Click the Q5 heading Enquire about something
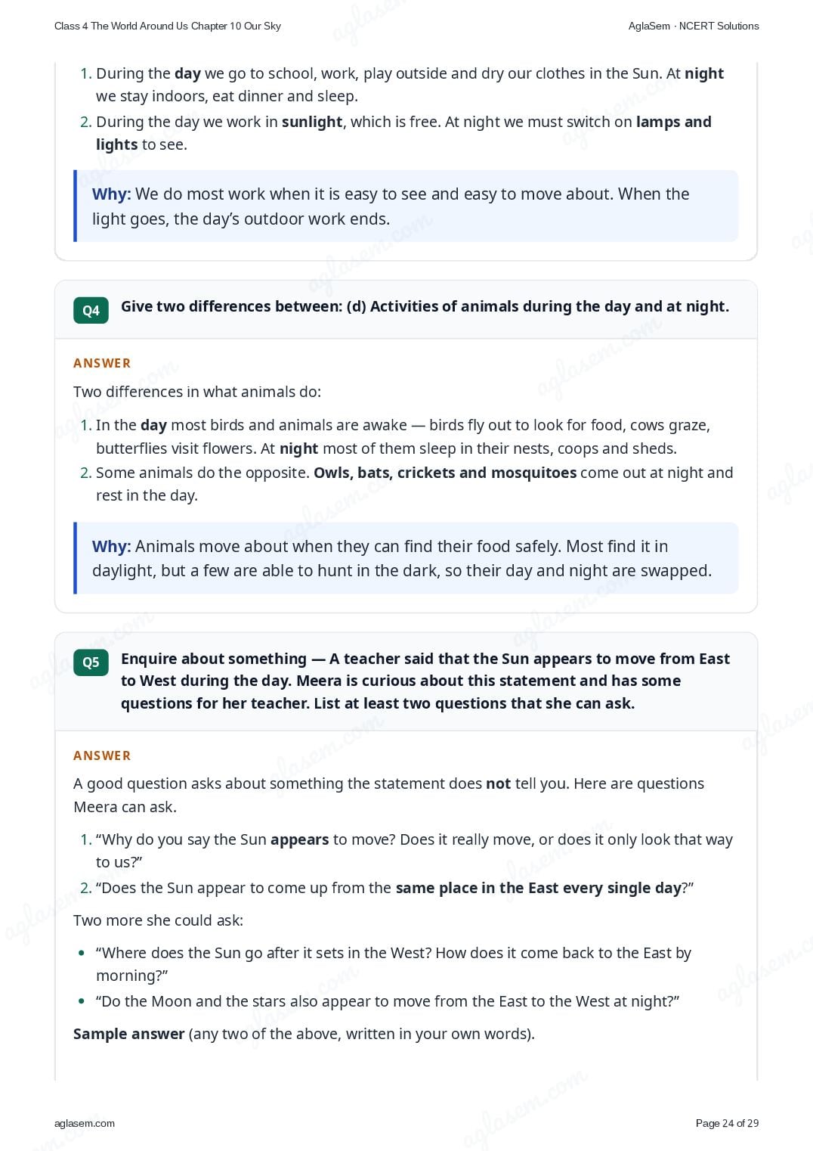The width and height of the screenshot is (813, 1151). click(425, 681)
